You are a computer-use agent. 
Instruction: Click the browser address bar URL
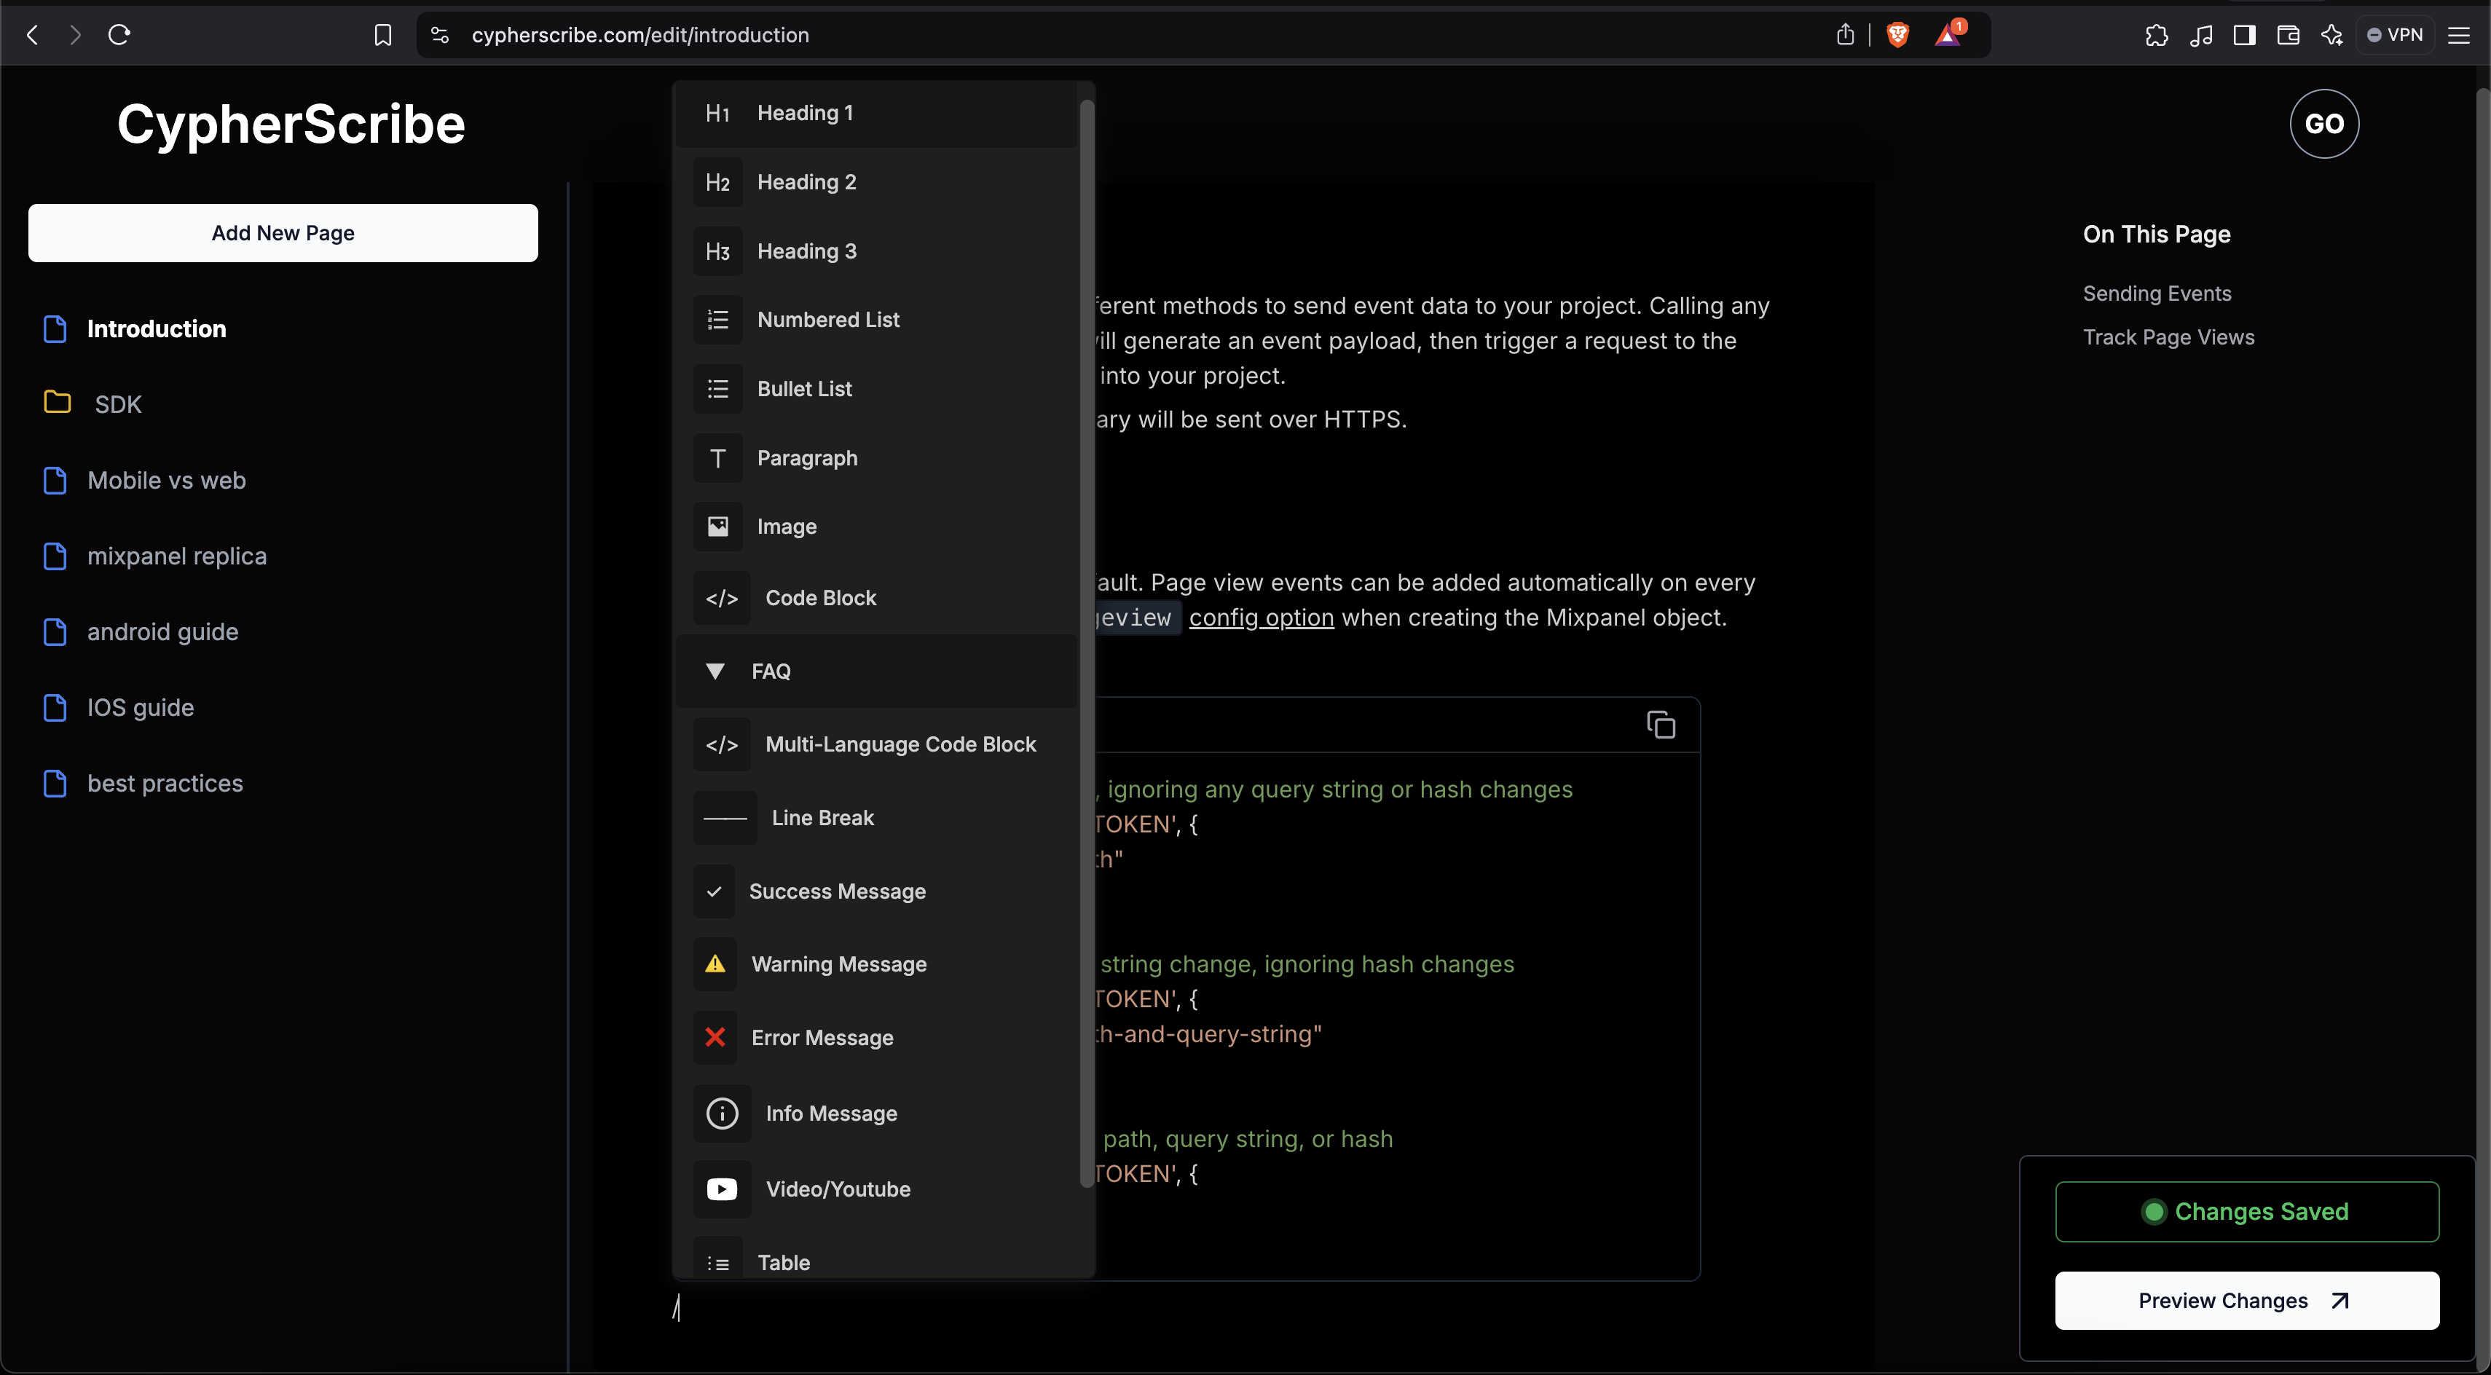640,35
